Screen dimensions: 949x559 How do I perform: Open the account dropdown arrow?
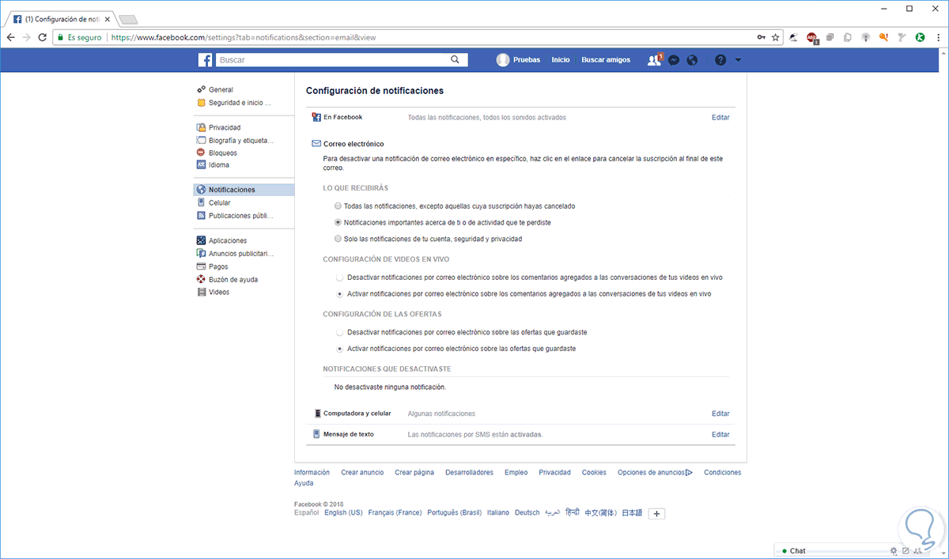pyautogui.click(x=738, y=60)
